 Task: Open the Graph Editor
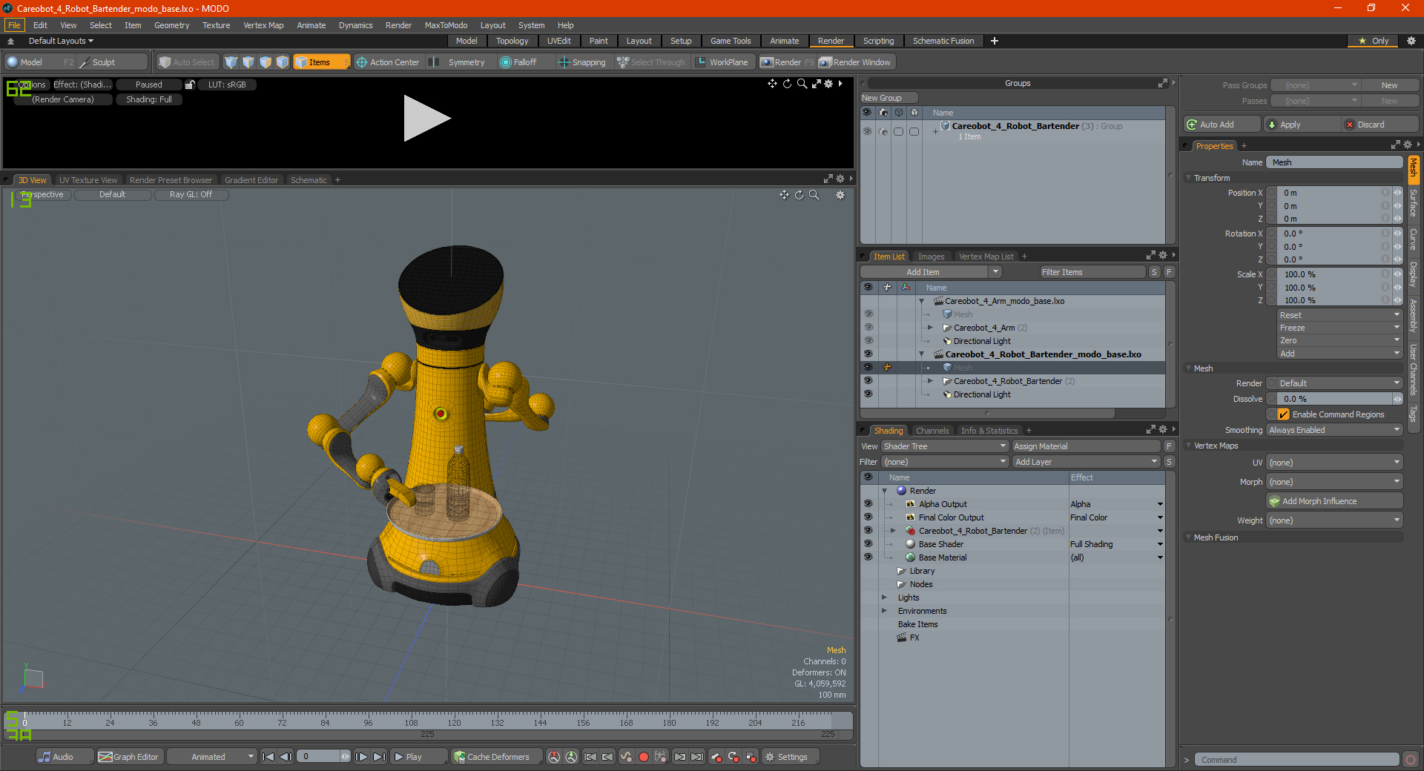pyautogui.click(x=128, y=757)
